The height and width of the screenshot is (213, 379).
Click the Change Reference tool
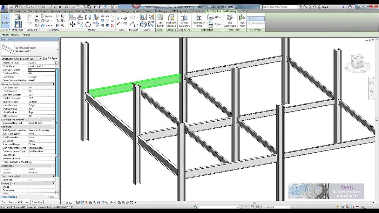tap(184, 21)
